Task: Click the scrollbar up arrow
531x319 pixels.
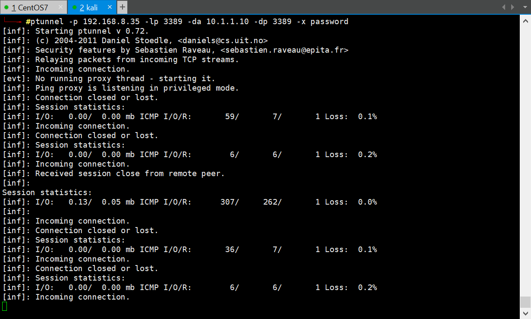Action: [x=525, y=21]
